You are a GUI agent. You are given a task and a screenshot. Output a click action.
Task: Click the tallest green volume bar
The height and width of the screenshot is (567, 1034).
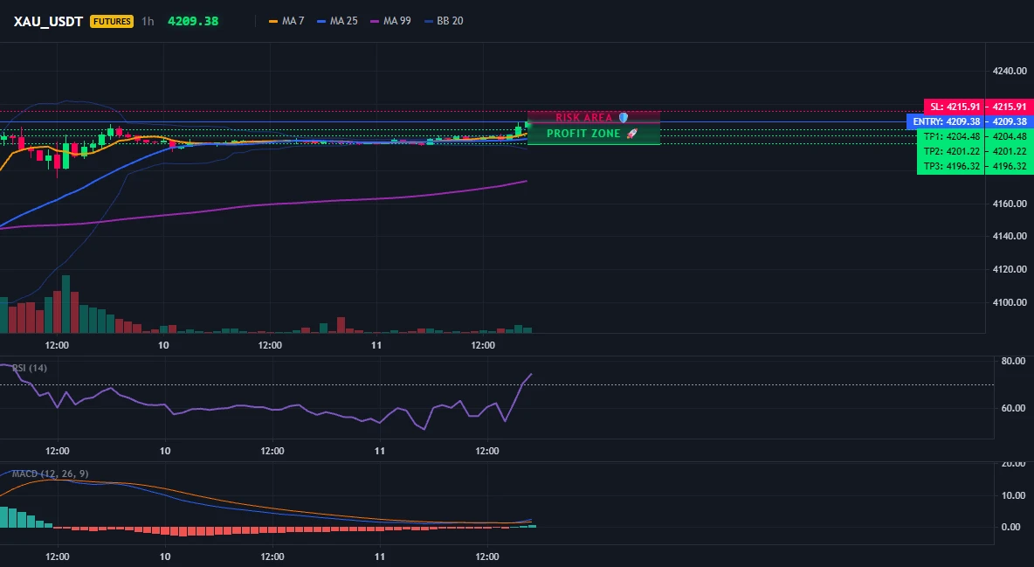tap(66, 304)
